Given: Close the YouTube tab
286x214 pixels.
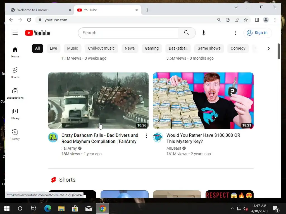Looking at the screenshot, I should click(x=136, y=10).
